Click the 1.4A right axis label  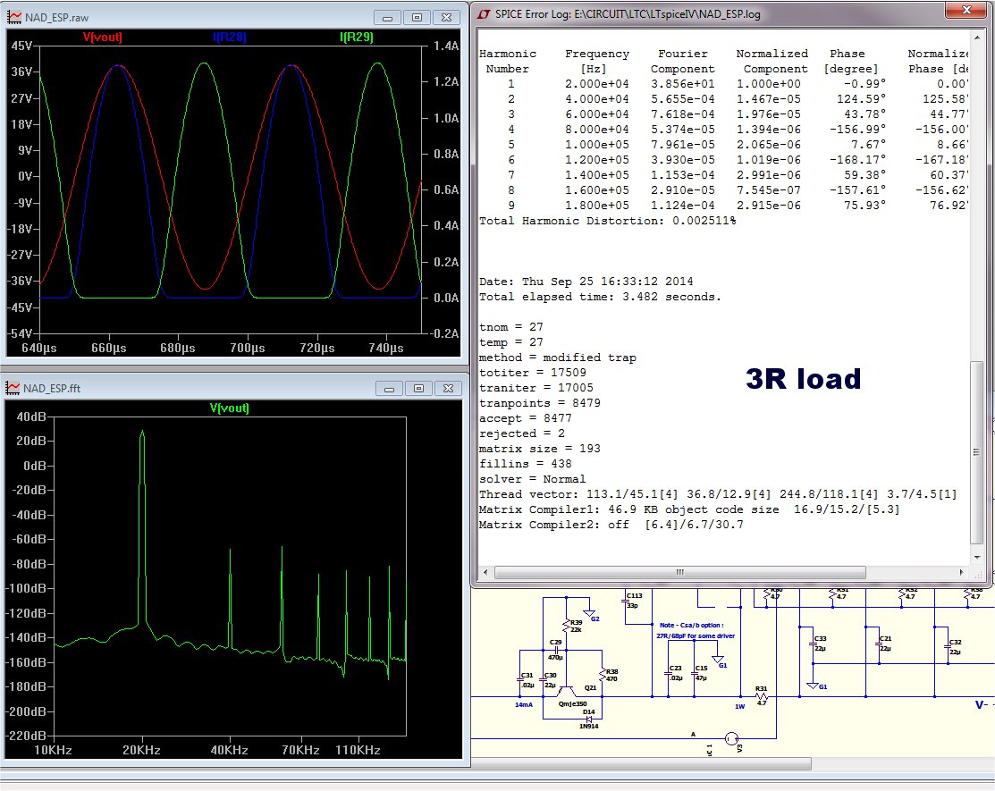pos(446,46)
